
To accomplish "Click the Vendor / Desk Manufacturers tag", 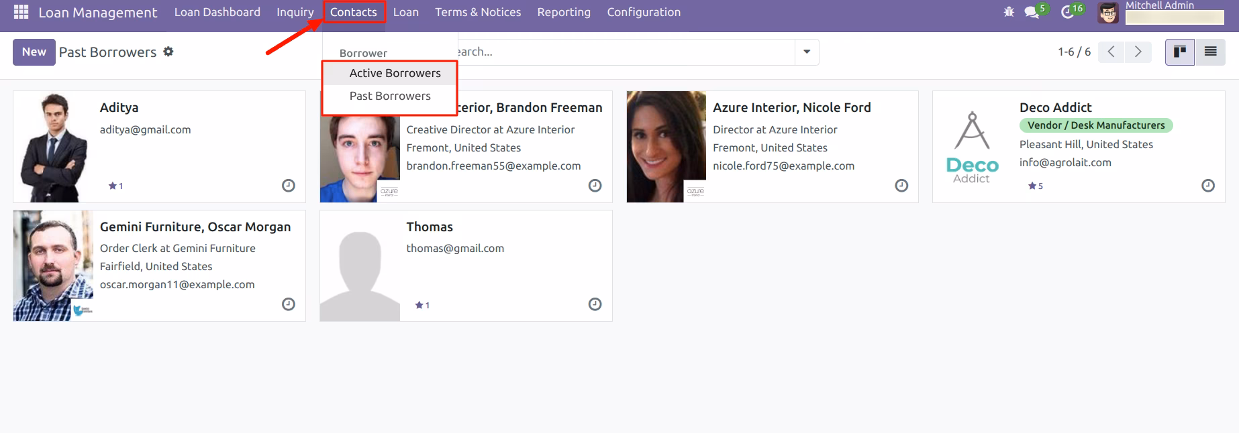I will pyautogui.click(x=1096, y=125).
